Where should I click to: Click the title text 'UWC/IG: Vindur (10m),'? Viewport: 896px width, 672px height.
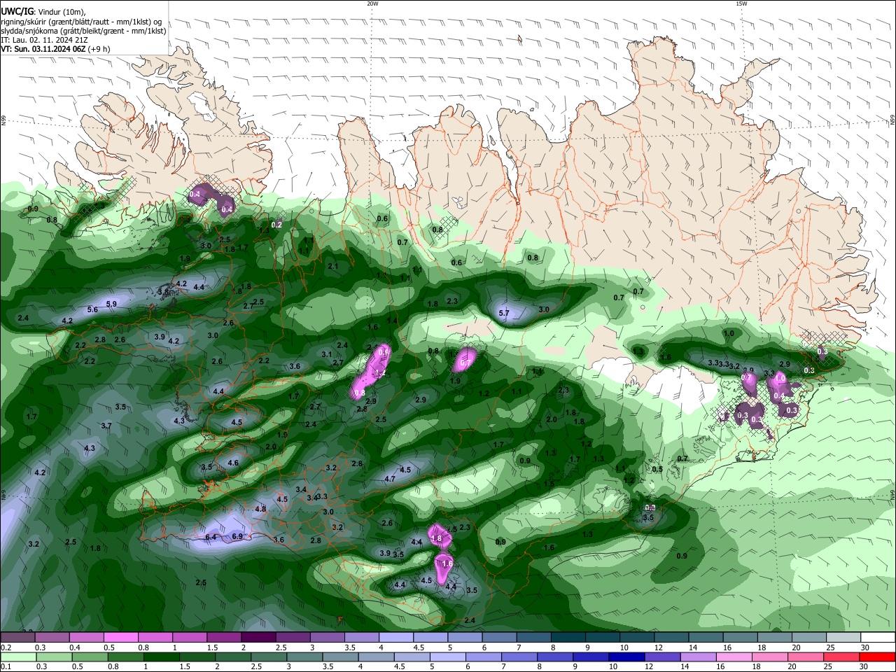point(43,11)
